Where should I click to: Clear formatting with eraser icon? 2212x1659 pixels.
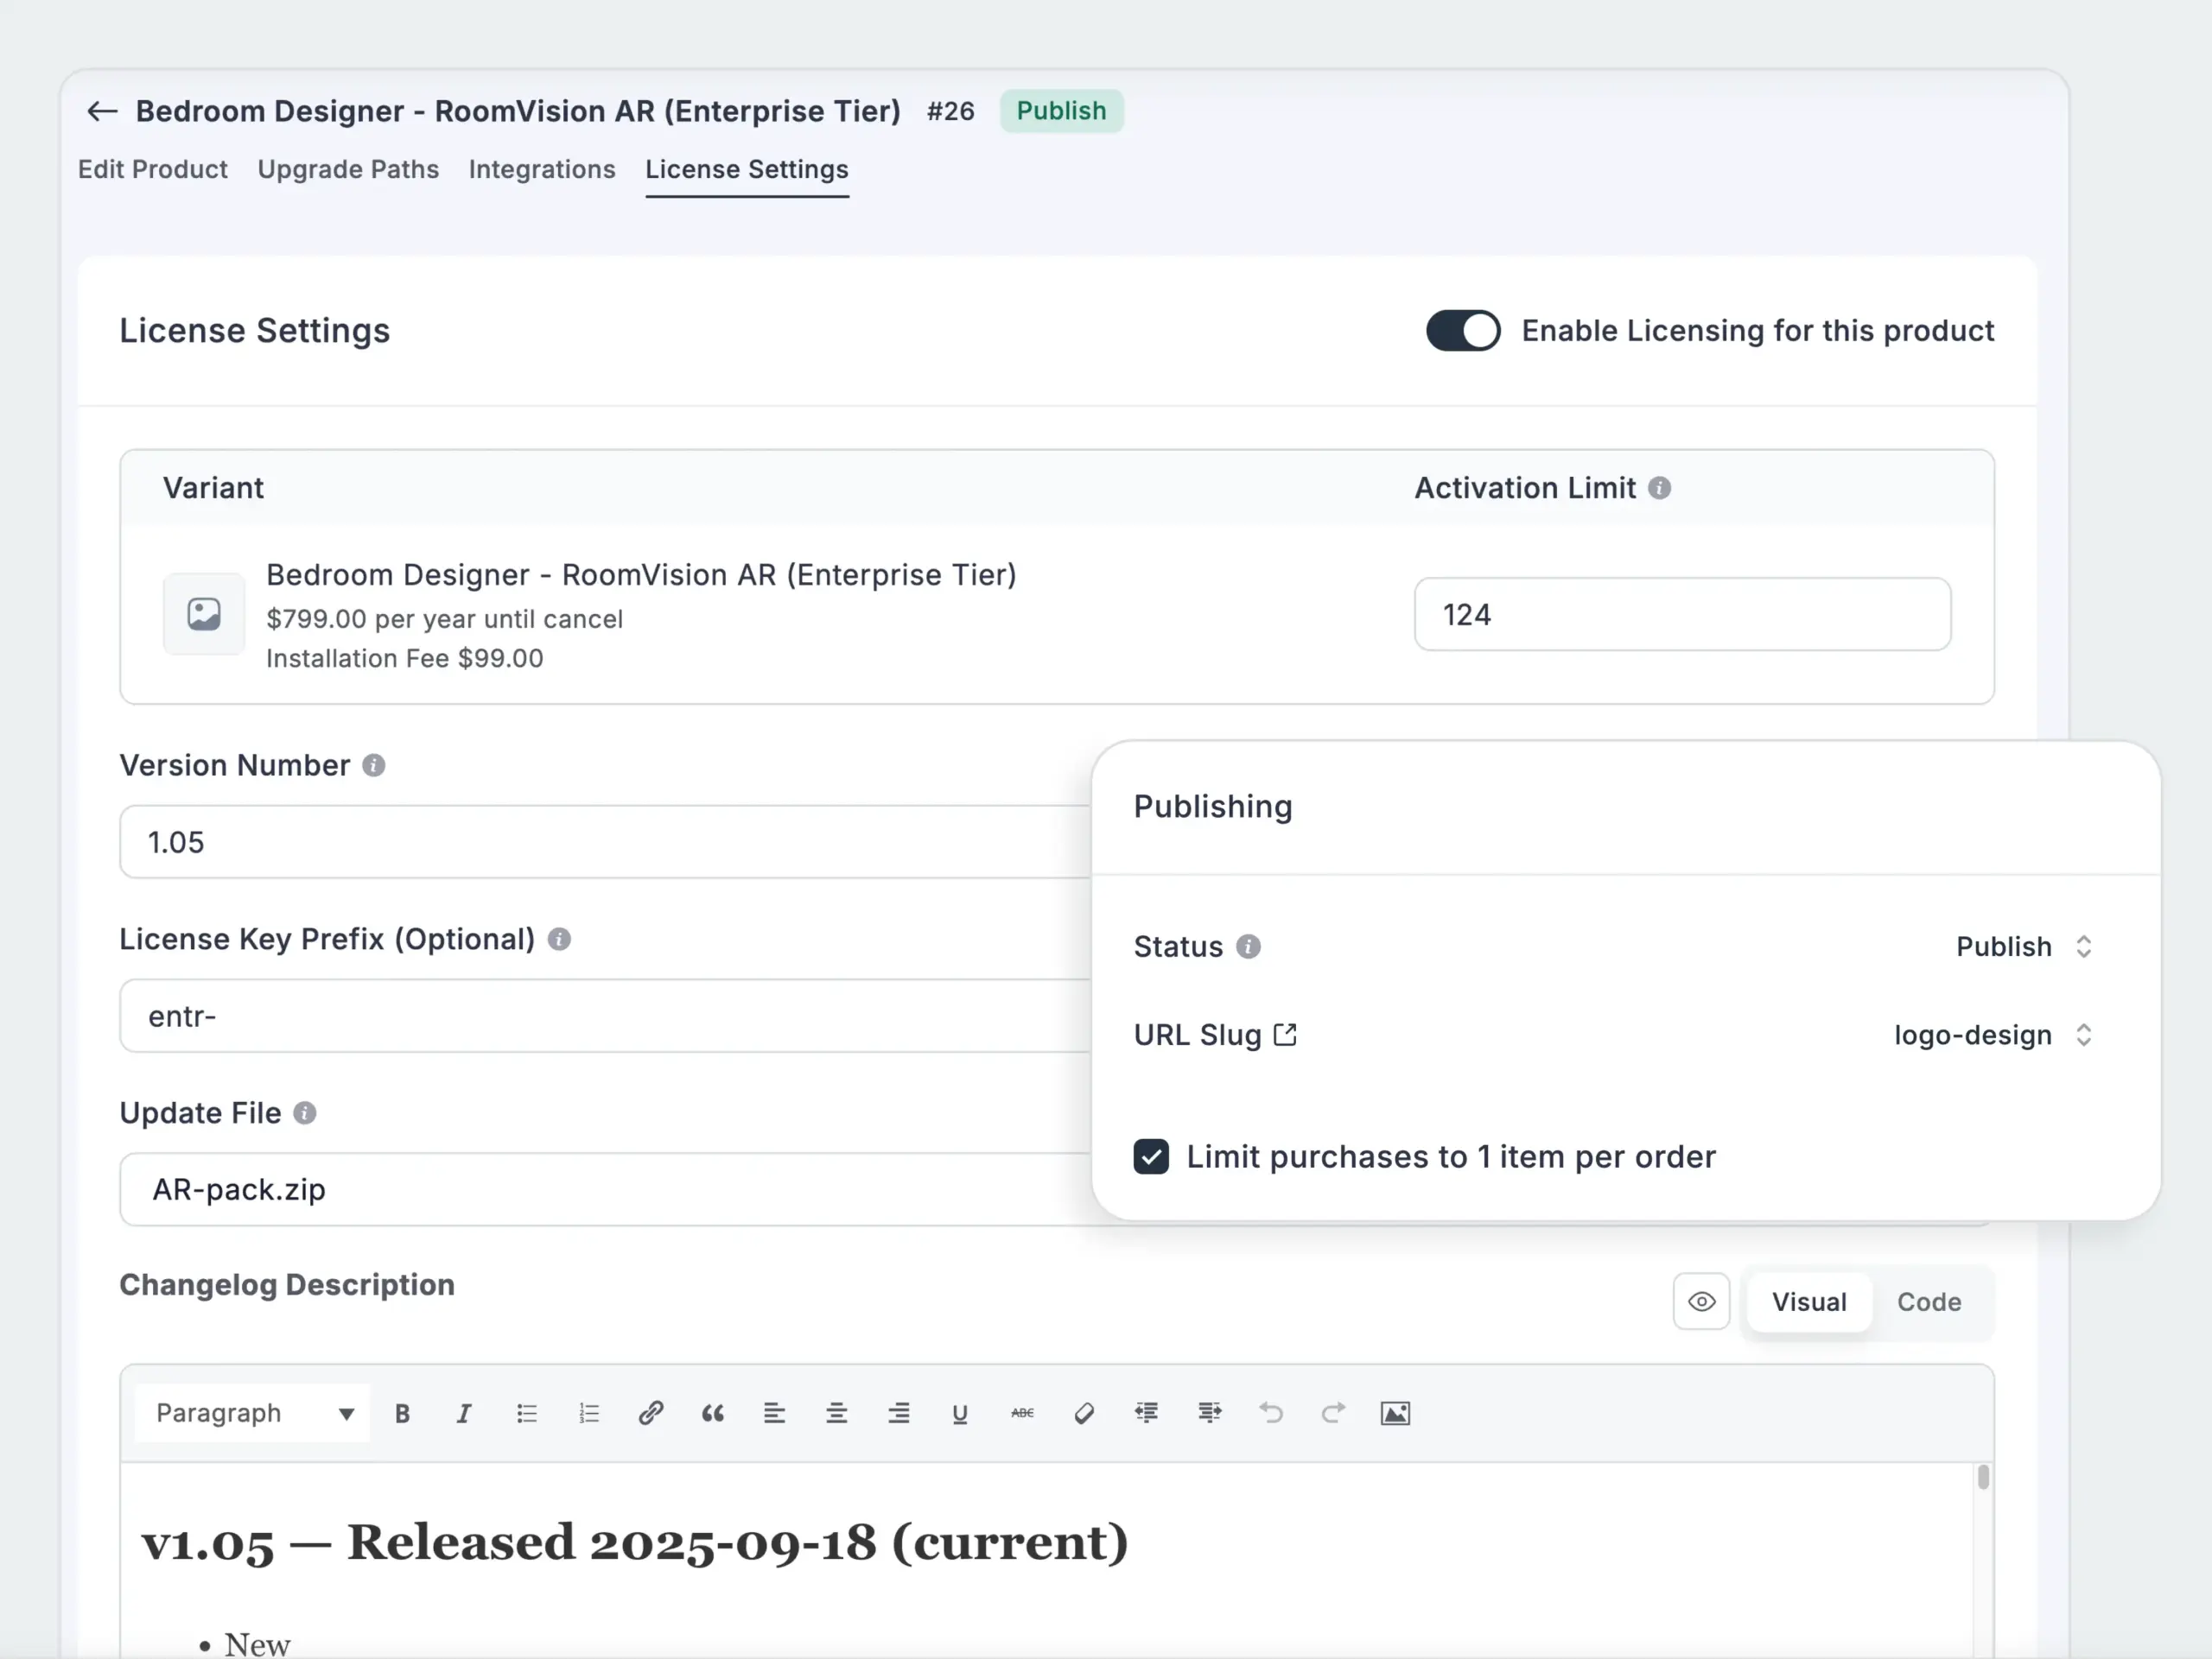[1084, 1413]
